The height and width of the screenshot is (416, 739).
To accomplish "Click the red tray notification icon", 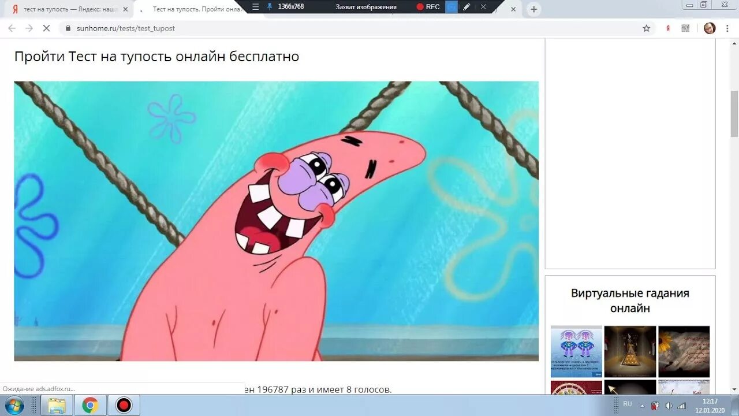I will pyautogui.click(x=655, y=406).
